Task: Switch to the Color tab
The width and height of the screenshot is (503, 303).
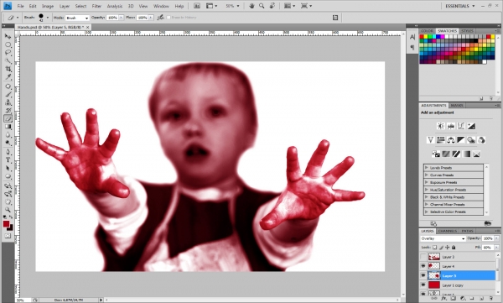Action: point(427,31)
